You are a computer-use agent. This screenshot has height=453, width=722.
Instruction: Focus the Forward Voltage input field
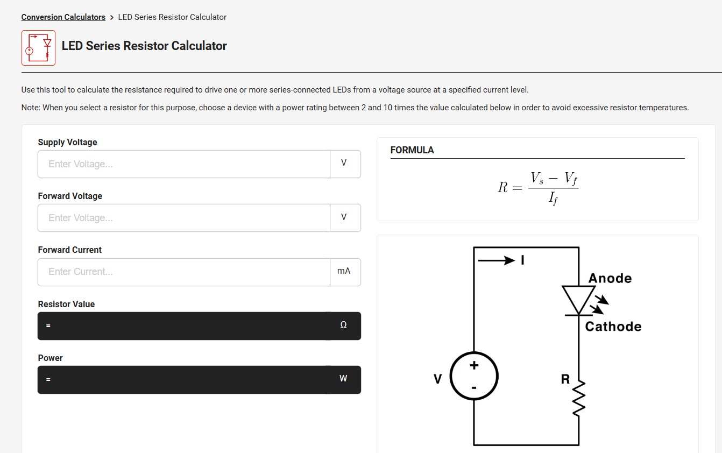pyautogui.click(x=184, y=218)
